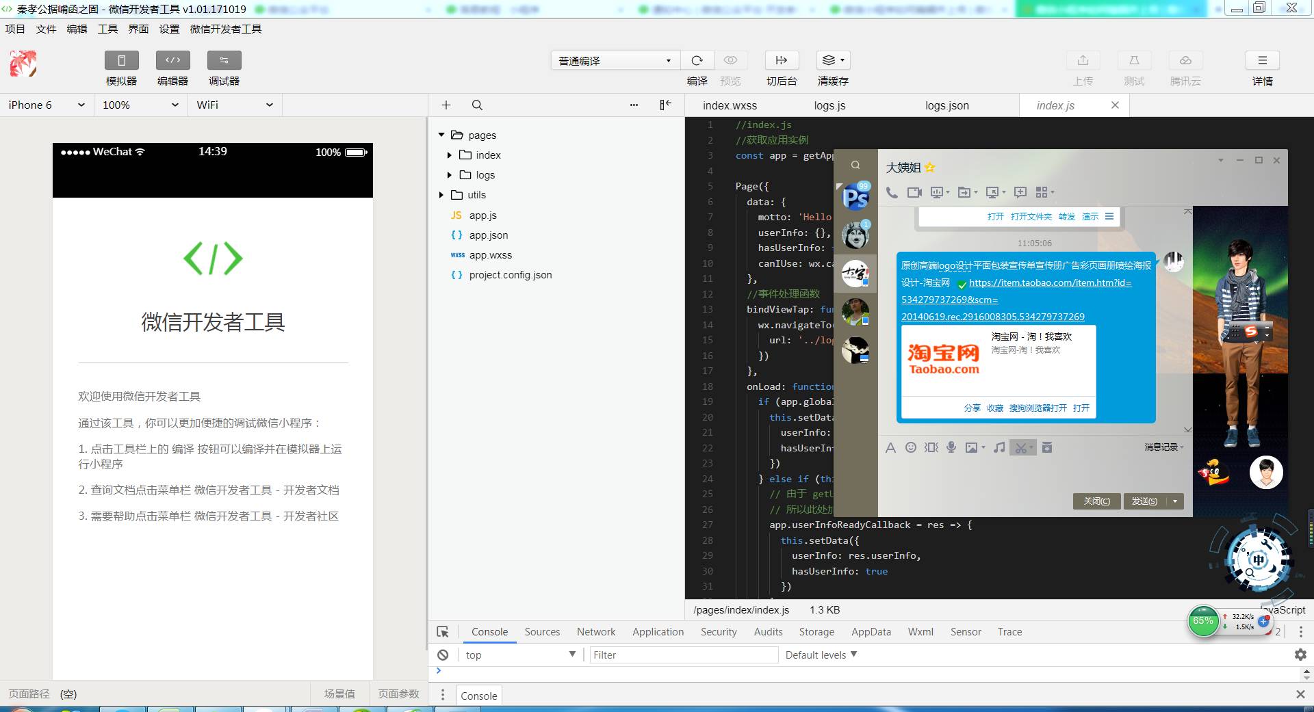Open the 普通编译 compile mode dropdown
The image size is (1314, 712).
615,60
